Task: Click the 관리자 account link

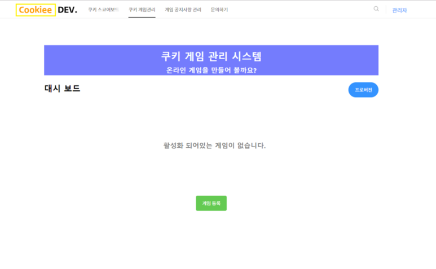Action: click(399, 10)
